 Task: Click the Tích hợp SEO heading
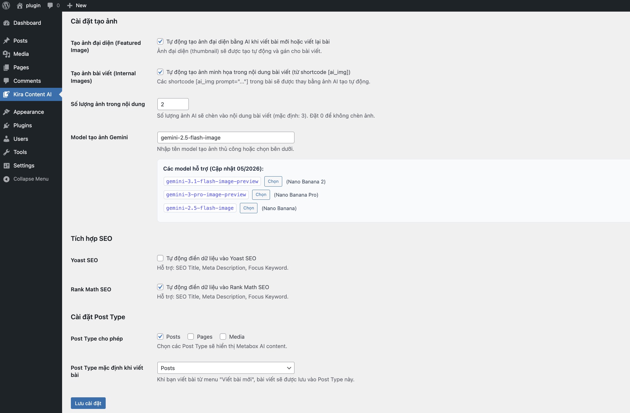[x=92, y=239]
